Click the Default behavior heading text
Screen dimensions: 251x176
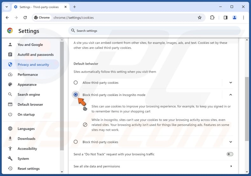coord(86,64)
